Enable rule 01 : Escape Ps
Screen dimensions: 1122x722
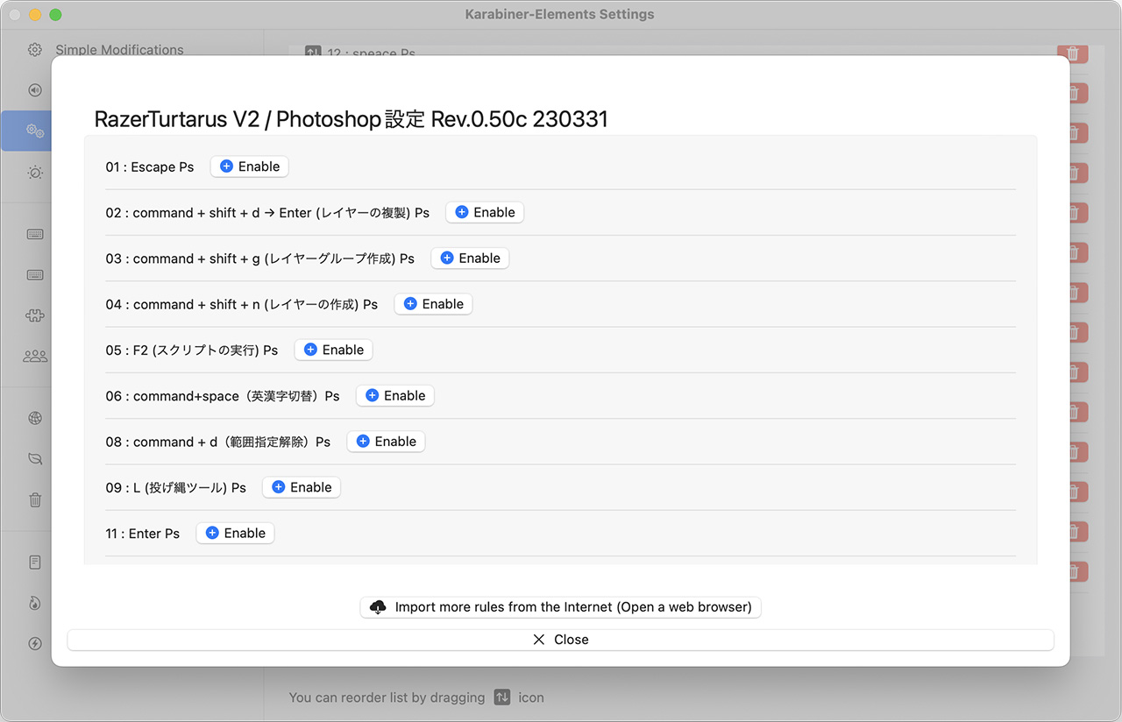pos(250,166)
